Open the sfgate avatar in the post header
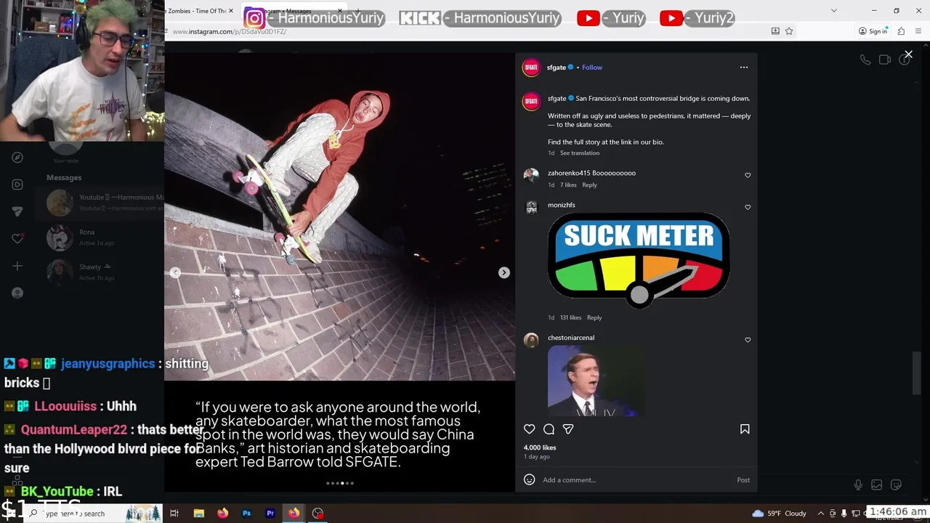Viewport: 930px width, 523px height. point(531,68)
